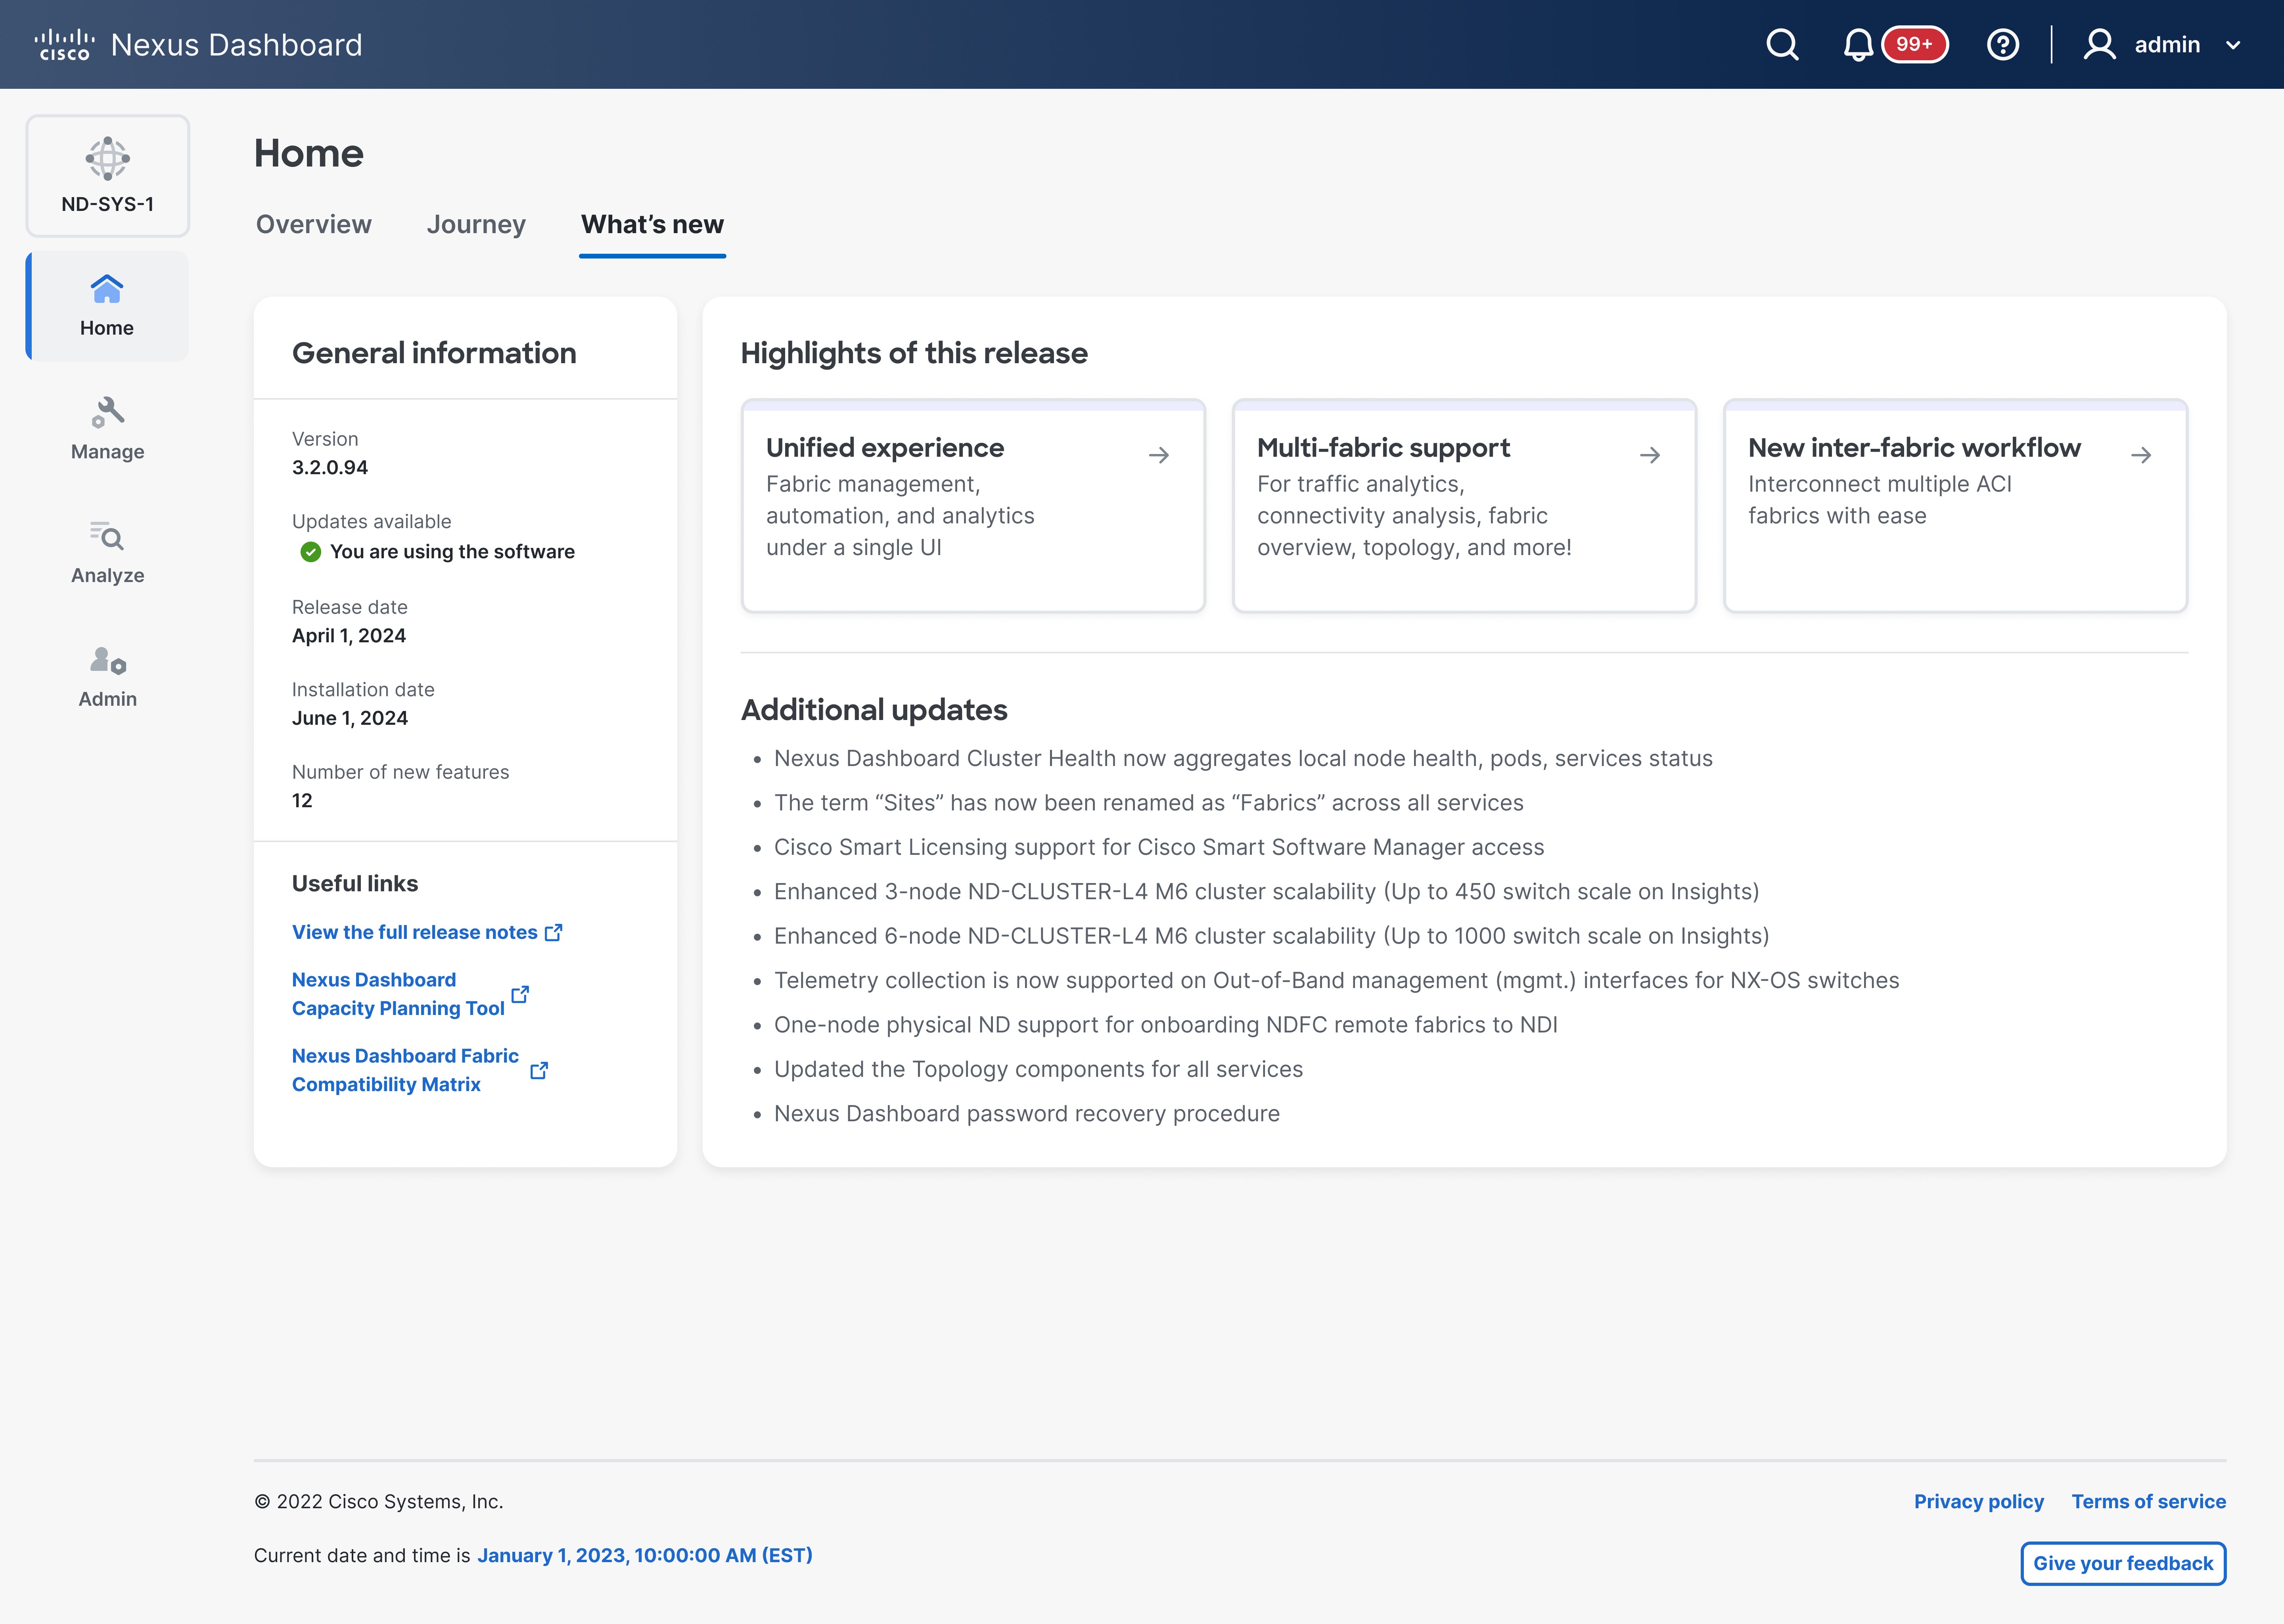The width and height of the screenshot is (2284, 1624).
Task: Open the Privacy policy link
Action: point(1979,1501)
